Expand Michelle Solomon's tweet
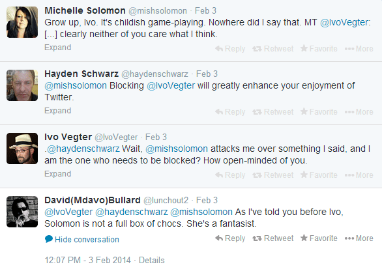The width and height of the screenshot is (382, 271). click(58, 48)
